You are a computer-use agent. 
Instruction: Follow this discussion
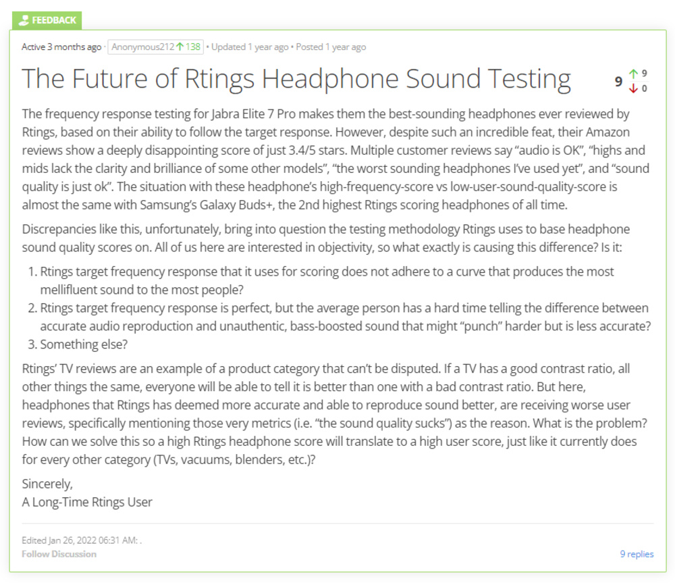(x=59, y=554)
